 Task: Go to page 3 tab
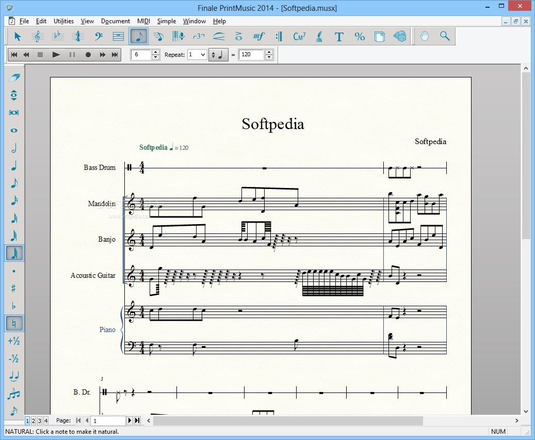pos(40,420)
